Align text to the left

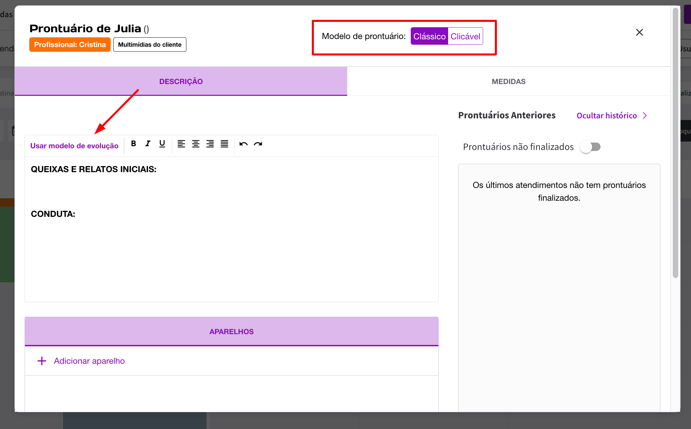[x=181, y=144]
